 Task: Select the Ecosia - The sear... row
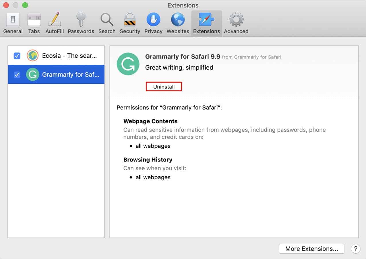click(x=56, y=55)
